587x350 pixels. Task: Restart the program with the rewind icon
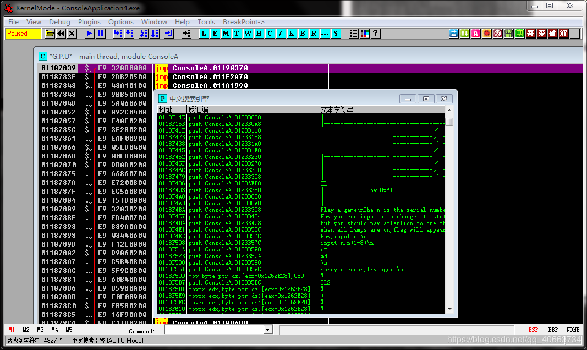(61, 34)
